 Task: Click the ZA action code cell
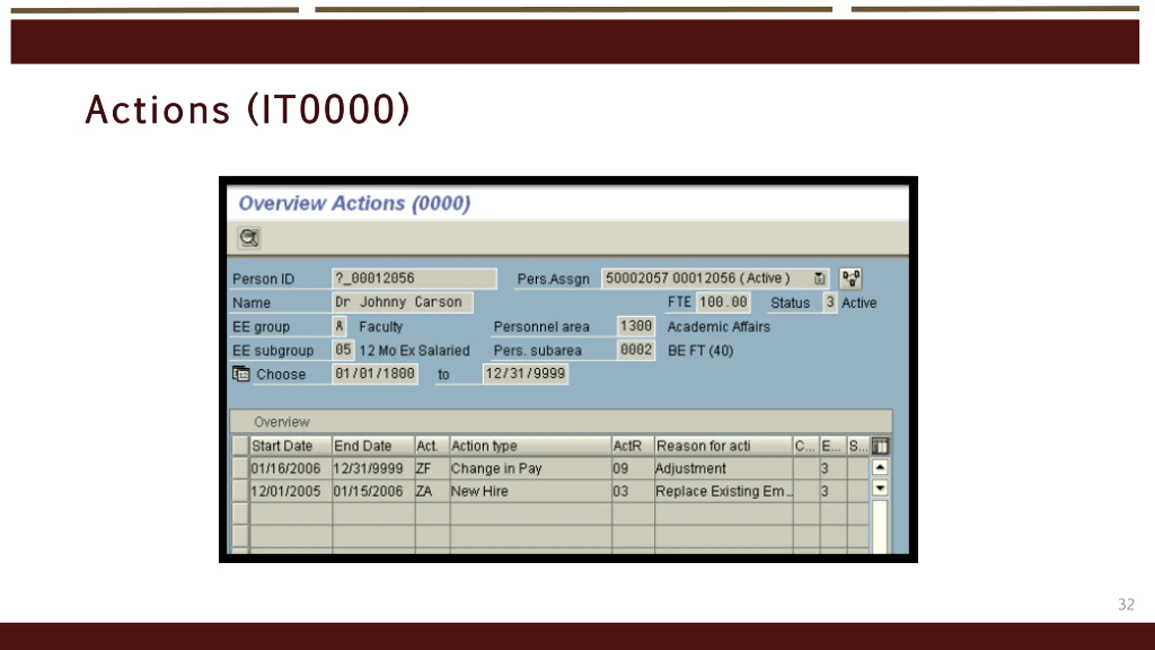coord(432,491)
